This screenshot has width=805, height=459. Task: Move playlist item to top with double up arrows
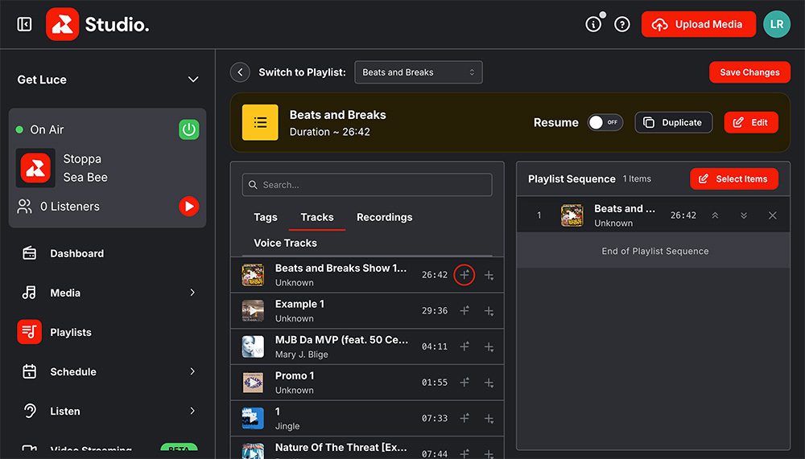point(715,215)
